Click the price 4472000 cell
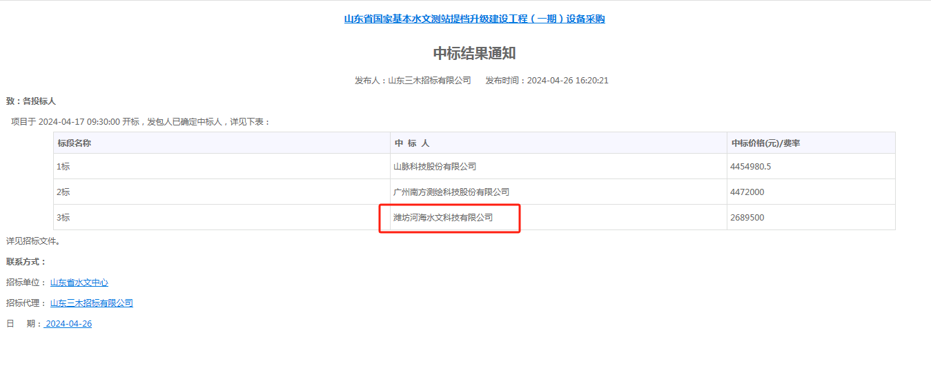 pos(747,192)
